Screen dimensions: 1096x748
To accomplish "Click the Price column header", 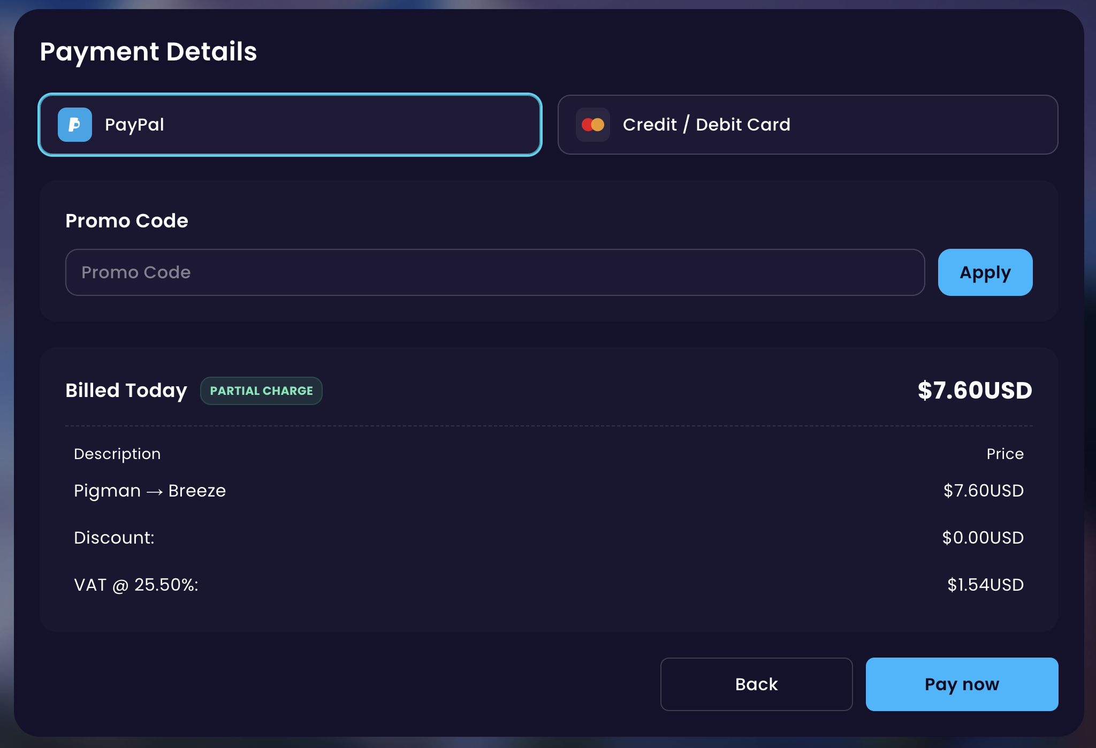I will pyautogui.click(x=1004, y=454).
